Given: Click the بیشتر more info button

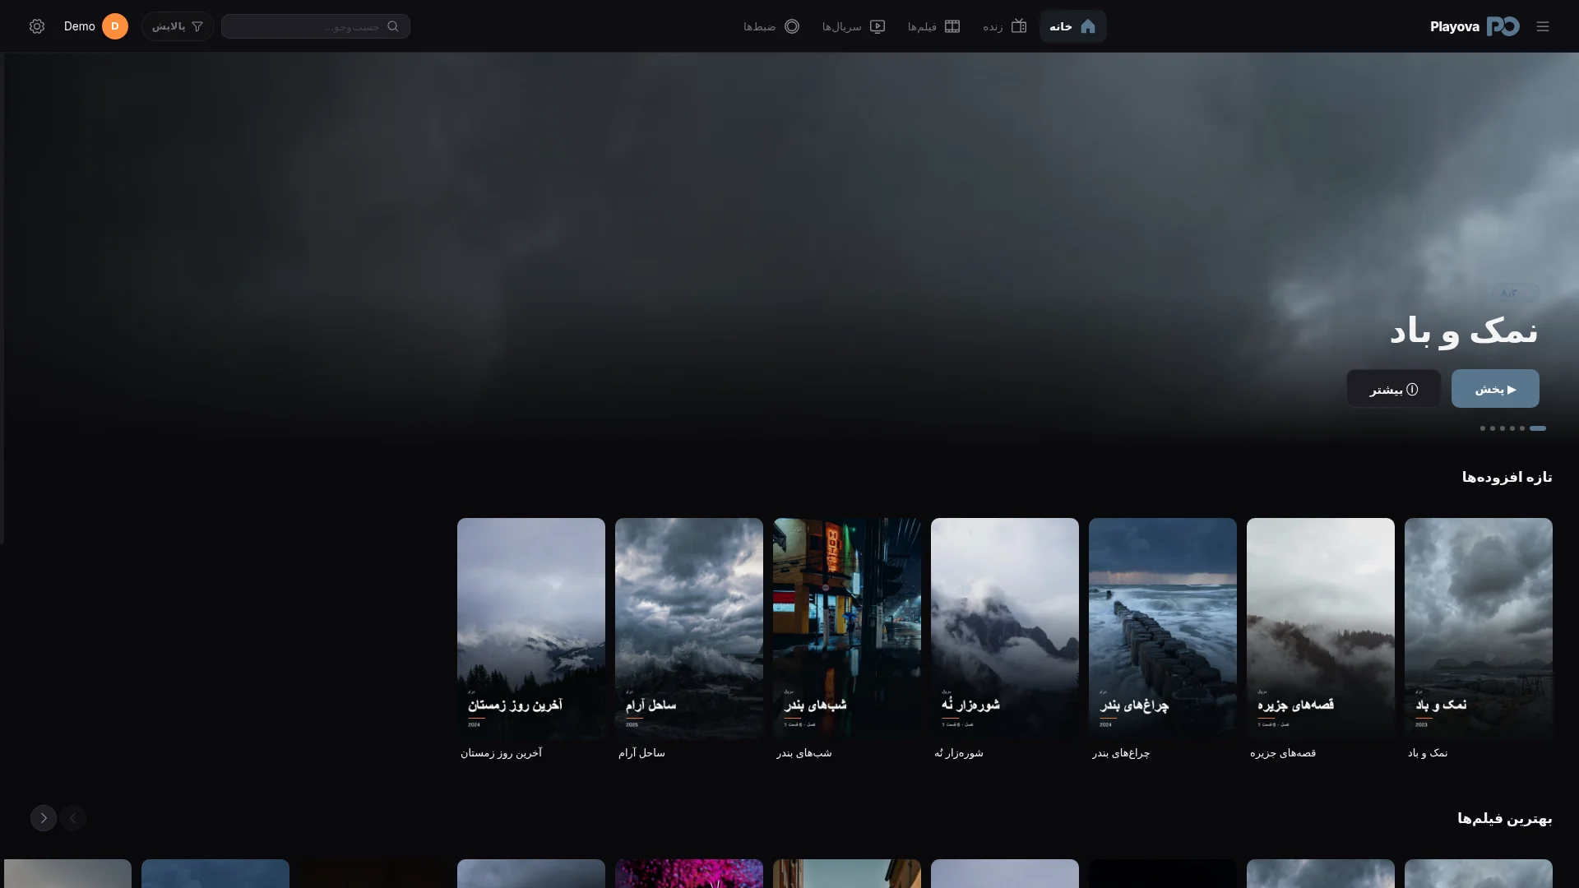Looking at the screenshot, I should [1393, 388].
